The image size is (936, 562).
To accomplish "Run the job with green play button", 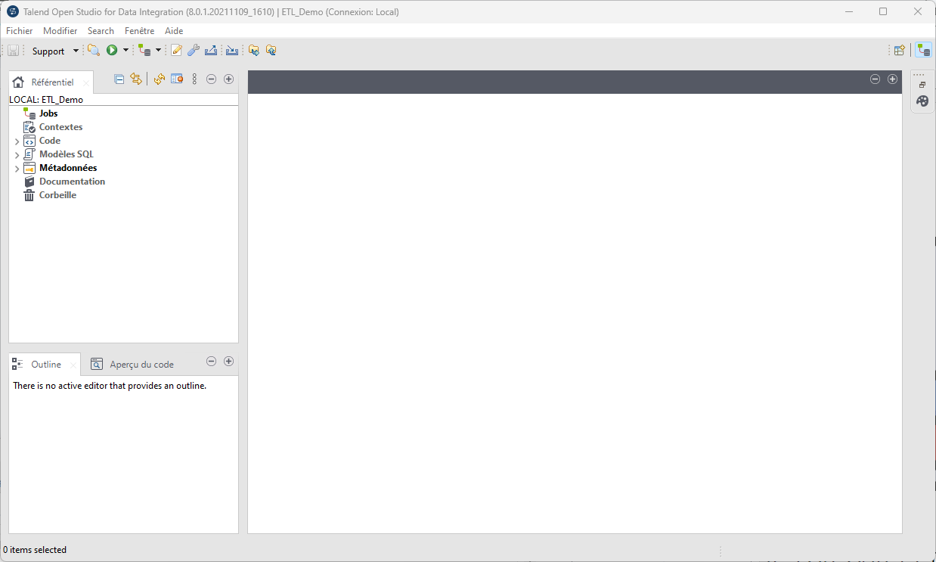I will coord(112,51).
